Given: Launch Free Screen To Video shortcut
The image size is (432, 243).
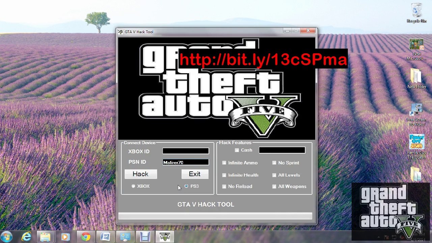Looking at the screenshot, I should click(416, 115).
